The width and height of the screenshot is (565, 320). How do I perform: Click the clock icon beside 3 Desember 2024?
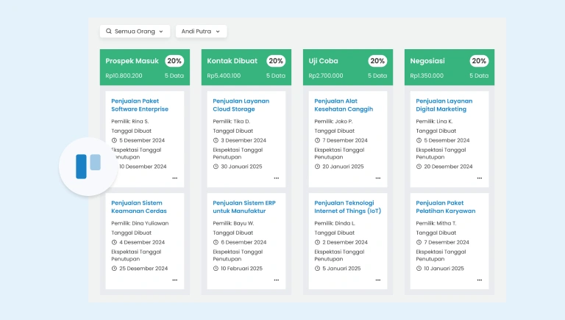pyautogui.click(x=216, y=140)
